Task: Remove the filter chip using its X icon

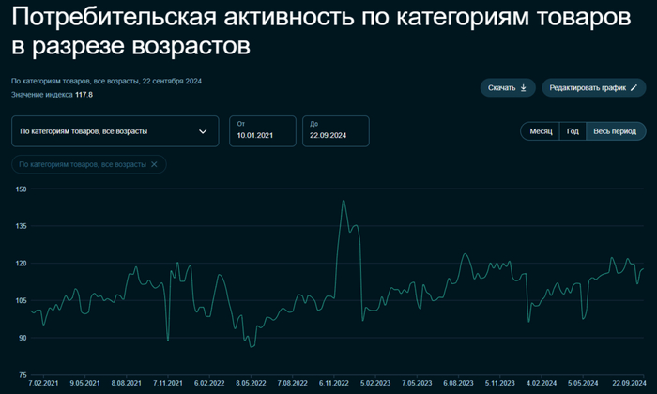Action: point(155,164)
